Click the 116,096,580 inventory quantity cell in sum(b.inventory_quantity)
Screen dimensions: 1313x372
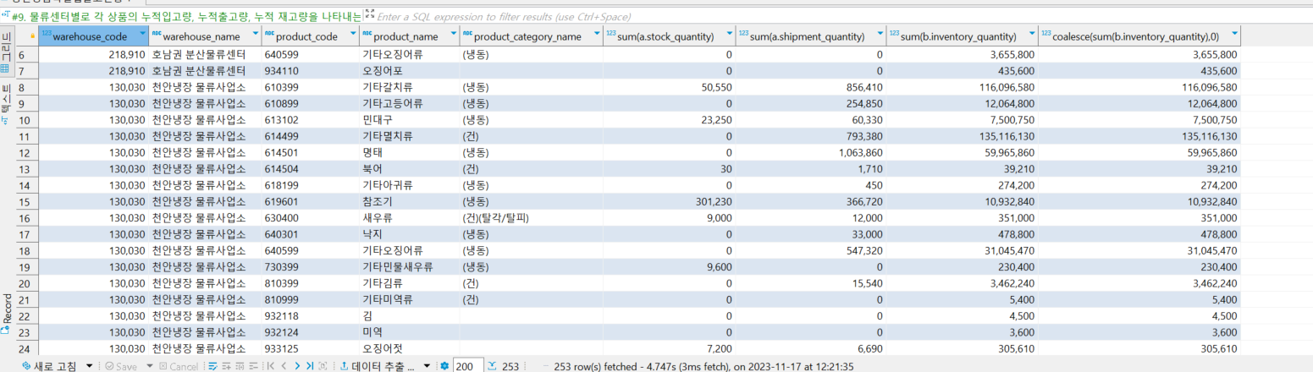(x=963, y=87)
